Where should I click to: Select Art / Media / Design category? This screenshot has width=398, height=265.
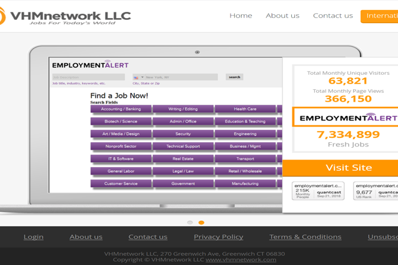[121, 134]
